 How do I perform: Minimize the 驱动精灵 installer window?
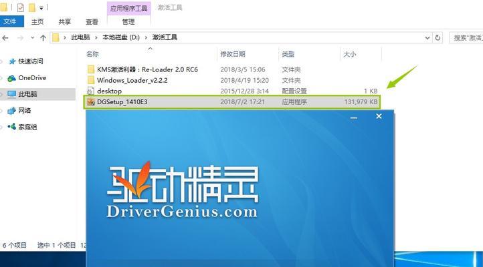tap(354, 117)
